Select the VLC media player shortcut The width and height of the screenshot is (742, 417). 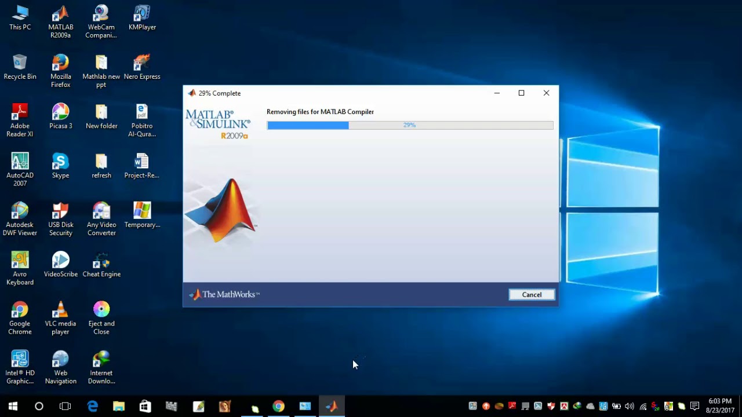tap(60, 318)
